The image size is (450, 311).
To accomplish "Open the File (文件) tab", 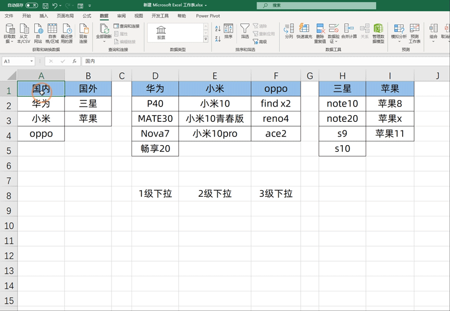I will [x=9, y=16].
